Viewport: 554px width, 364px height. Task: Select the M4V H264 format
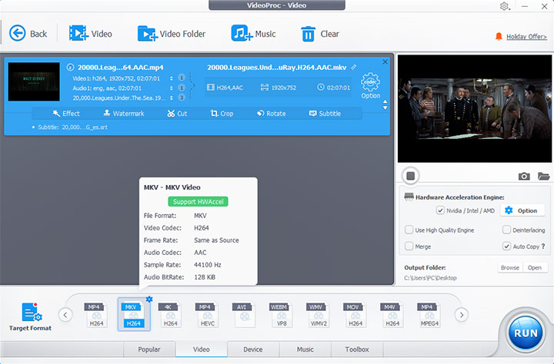click(x=392, y=315)
